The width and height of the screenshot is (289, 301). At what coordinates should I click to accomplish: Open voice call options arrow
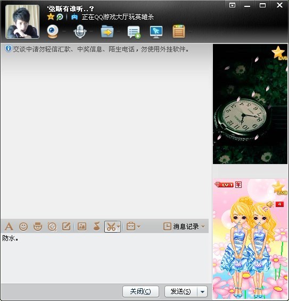click(91, 31)
